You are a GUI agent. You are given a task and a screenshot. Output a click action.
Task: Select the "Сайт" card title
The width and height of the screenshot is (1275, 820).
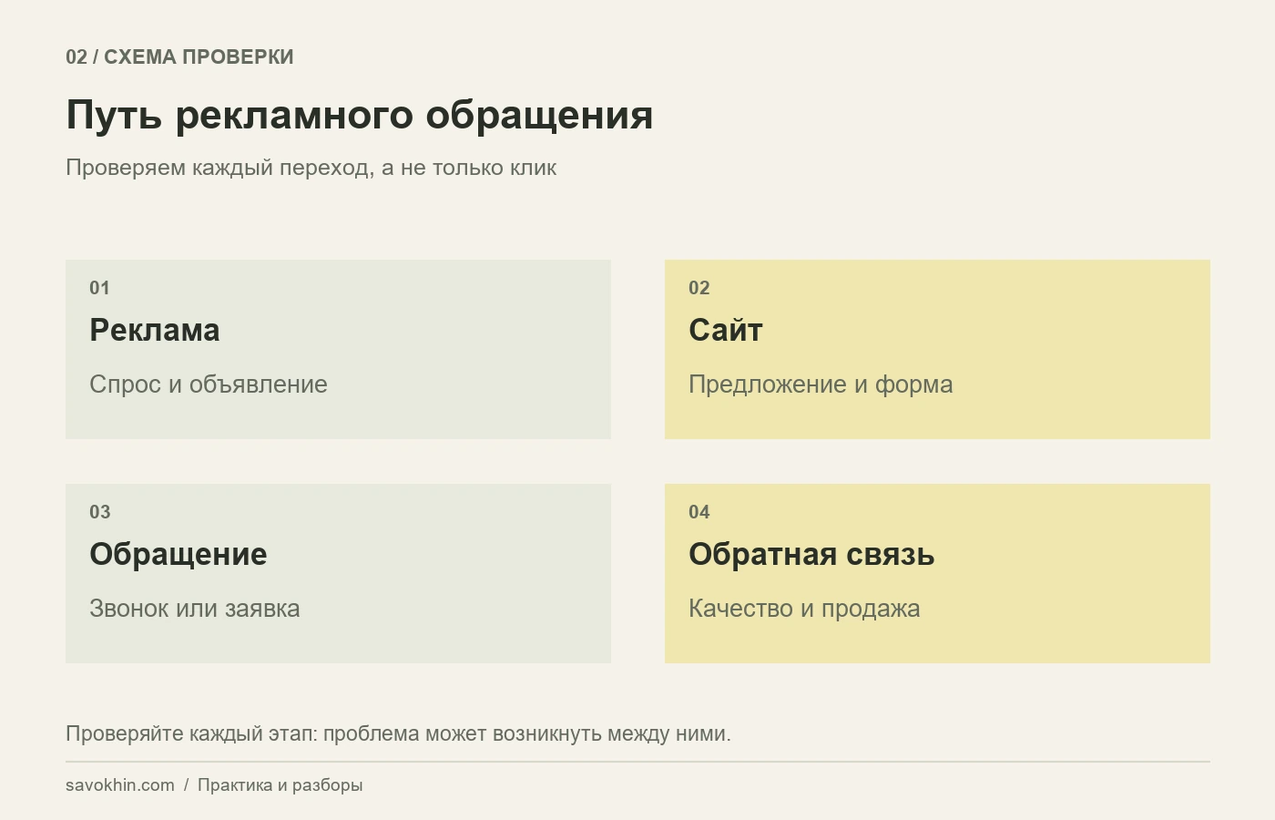tap(726, 330)
